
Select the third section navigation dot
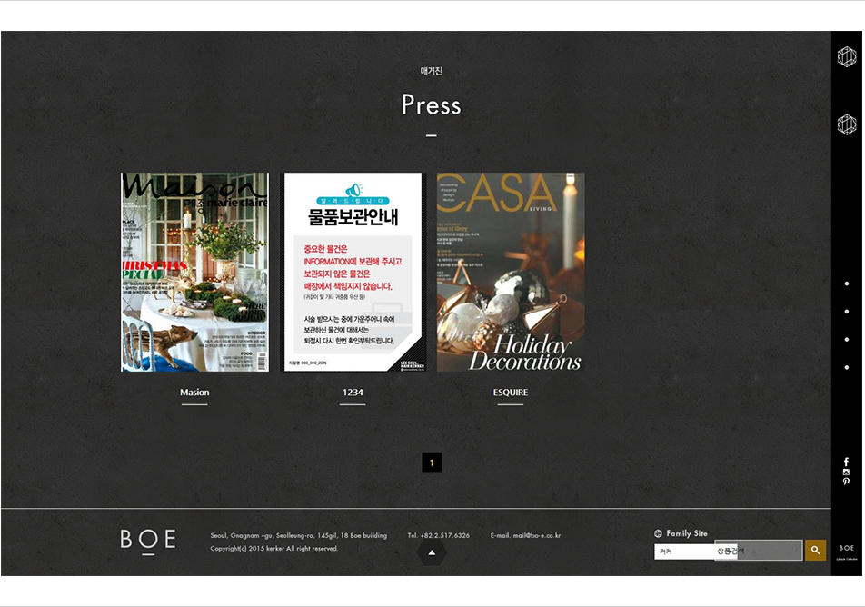[847, 340]
